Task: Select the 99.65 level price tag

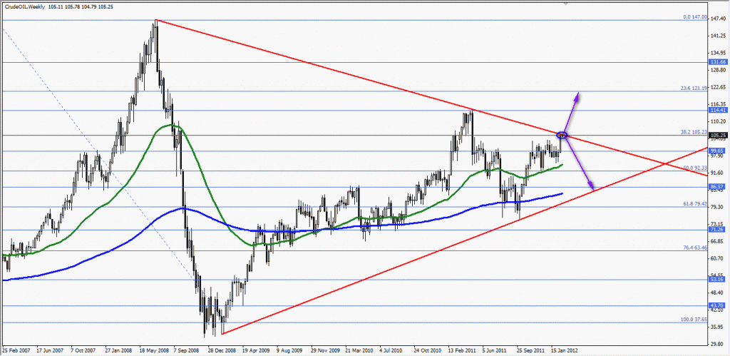Action: [x=717, y=151]
